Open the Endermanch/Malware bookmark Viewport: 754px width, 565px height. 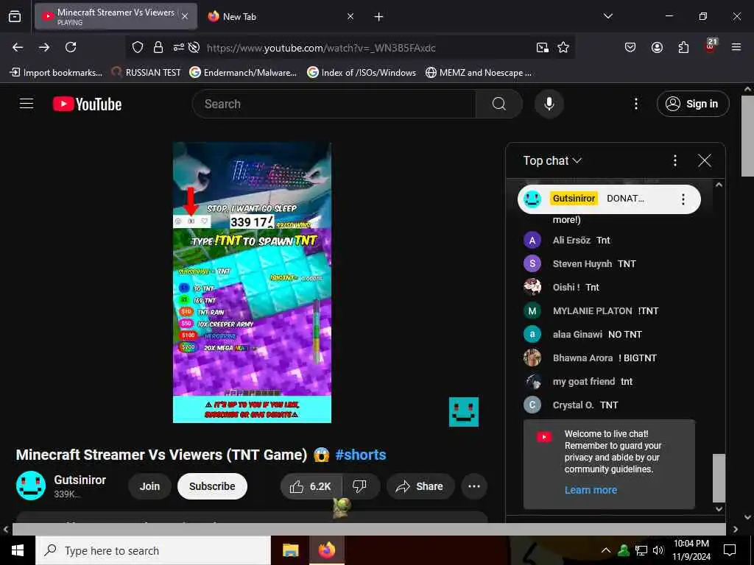click(x=243, y=73)
